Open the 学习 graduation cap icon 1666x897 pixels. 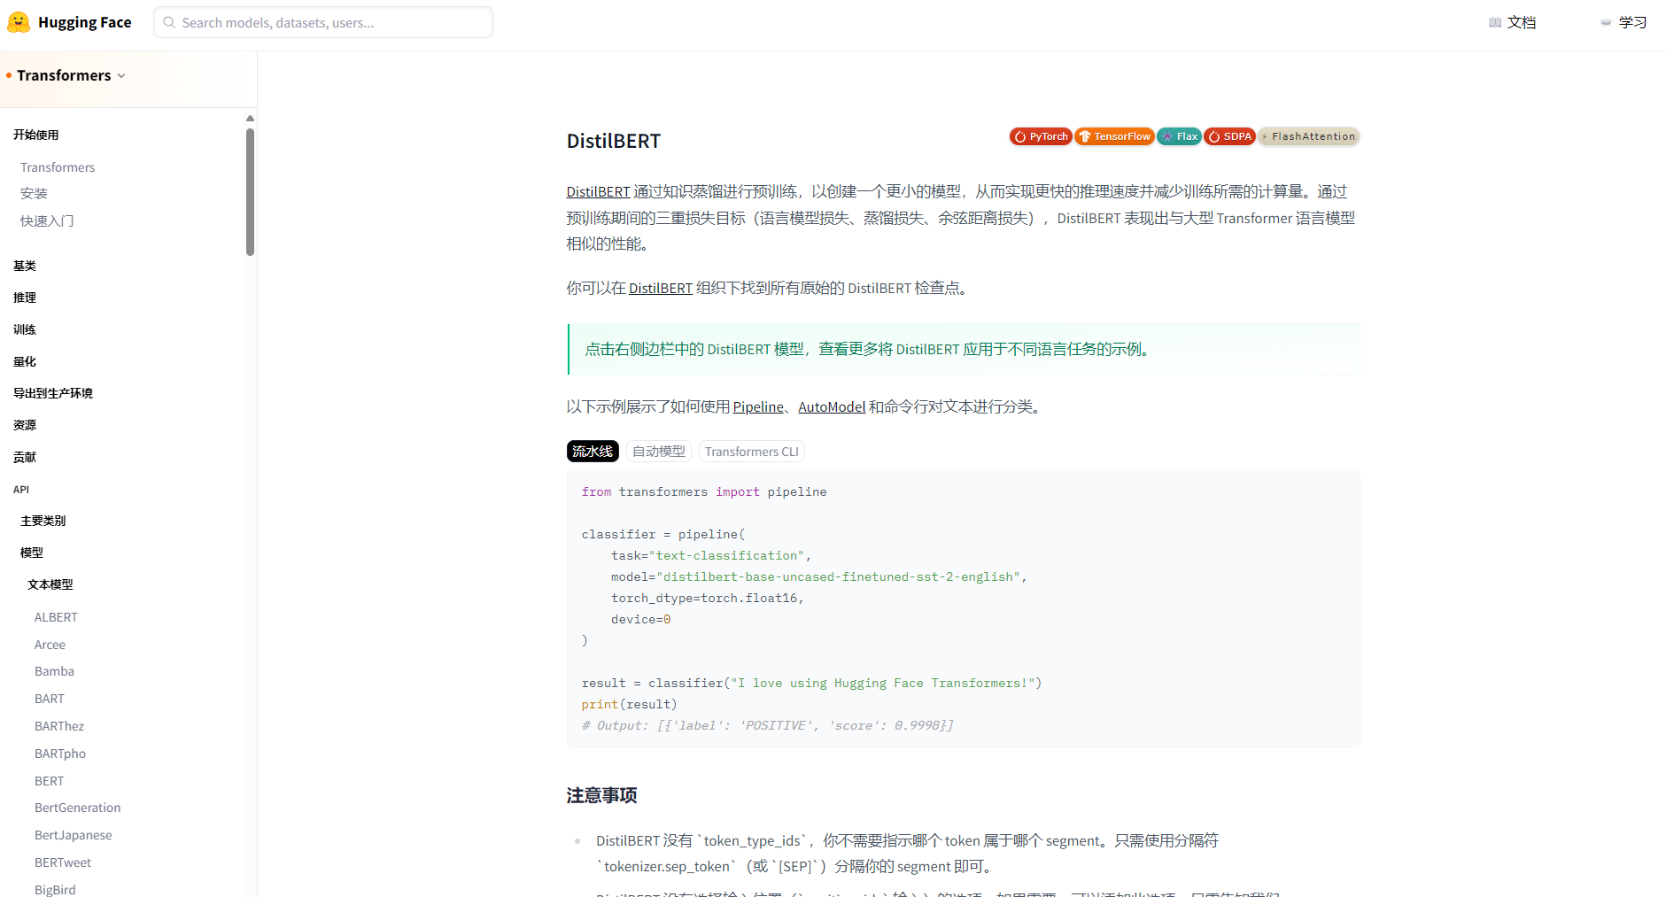tap(1606, 22)
